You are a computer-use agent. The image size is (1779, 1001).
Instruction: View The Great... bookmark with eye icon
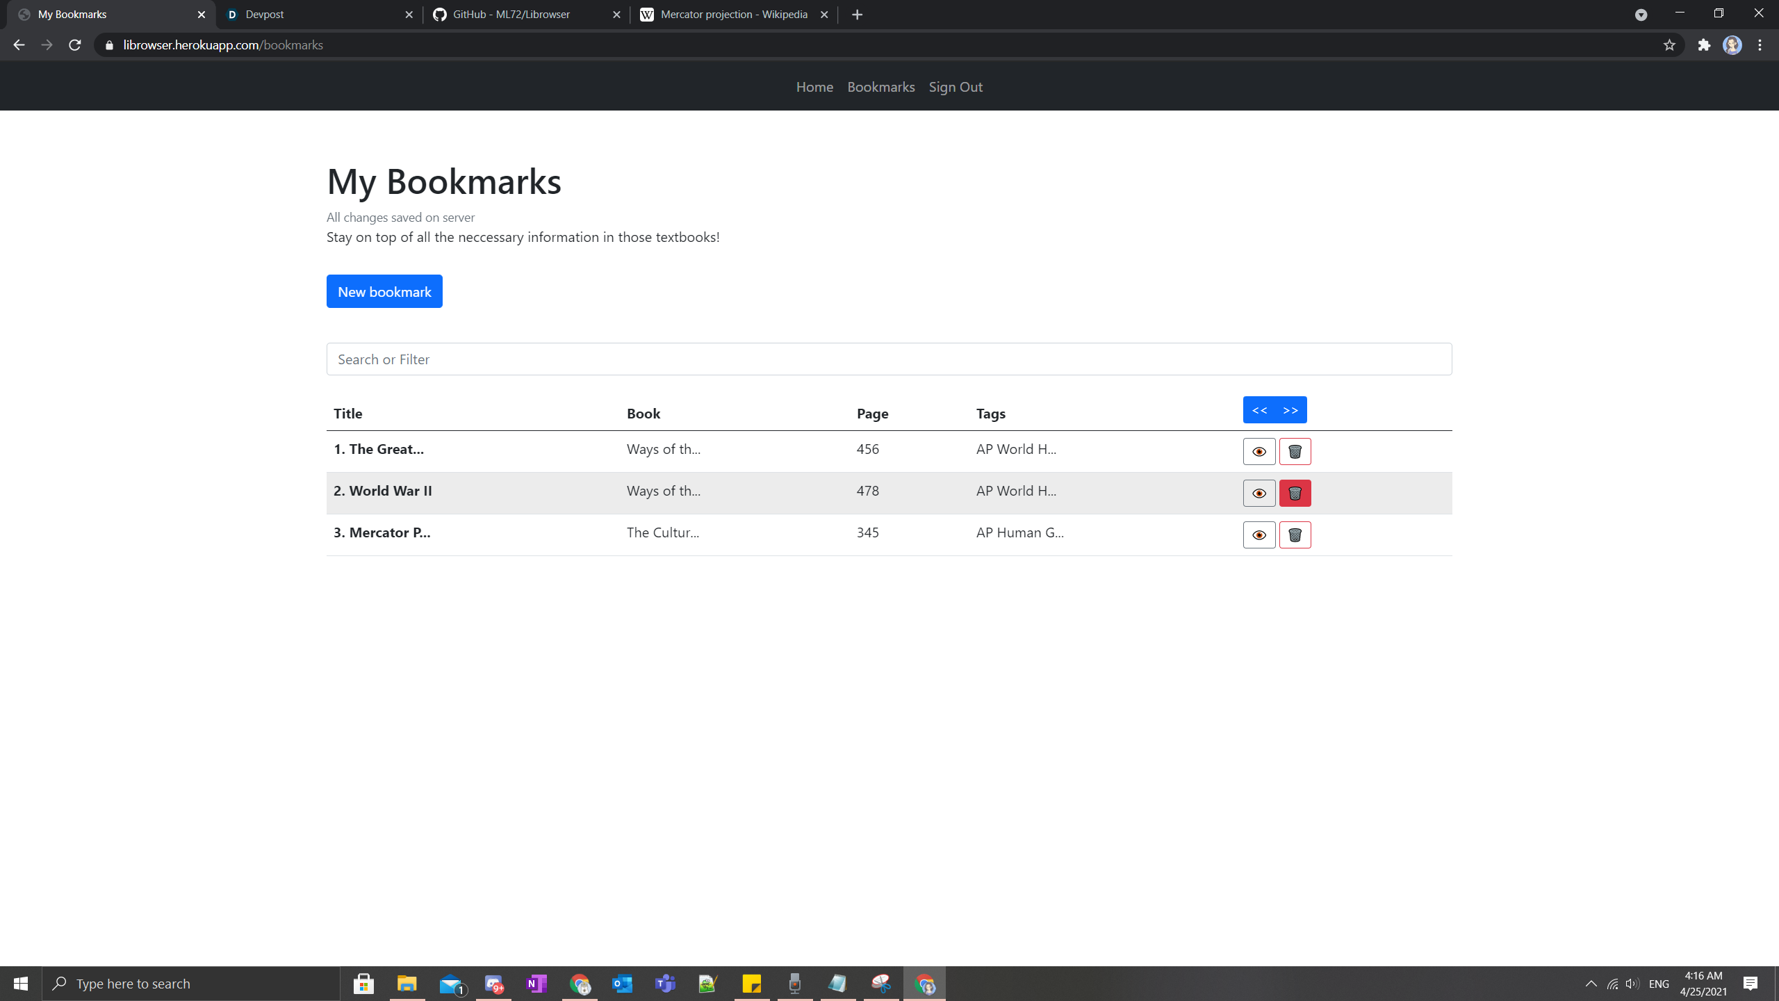(x=1259, y=451)
